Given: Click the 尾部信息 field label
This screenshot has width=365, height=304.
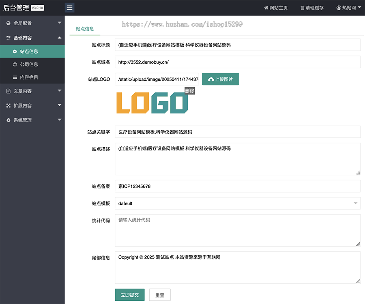Looking at the screenshot, I should click(x=101, y=258).
